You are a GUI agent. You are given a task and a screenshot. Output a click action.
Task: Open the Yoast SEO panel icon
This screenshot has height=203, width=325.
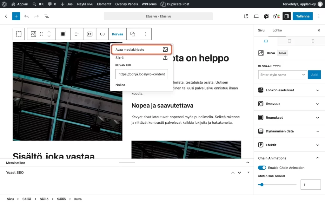pyautogui.click(x=276, y=16)
